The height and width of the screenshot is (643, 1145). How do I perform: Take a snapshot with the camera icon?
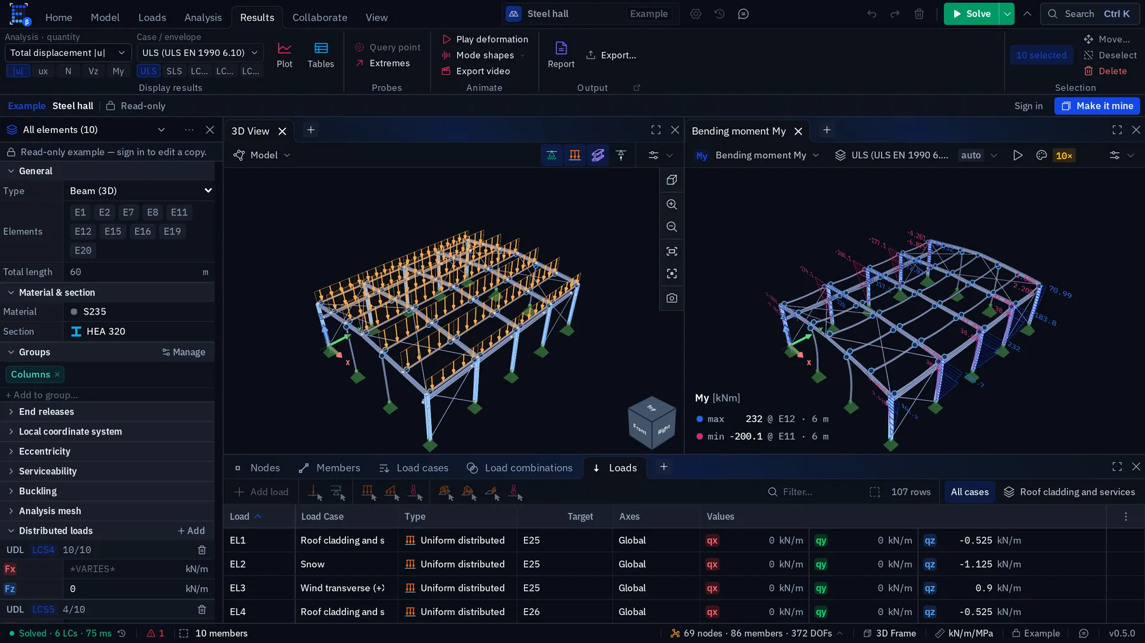coord(672,298)
